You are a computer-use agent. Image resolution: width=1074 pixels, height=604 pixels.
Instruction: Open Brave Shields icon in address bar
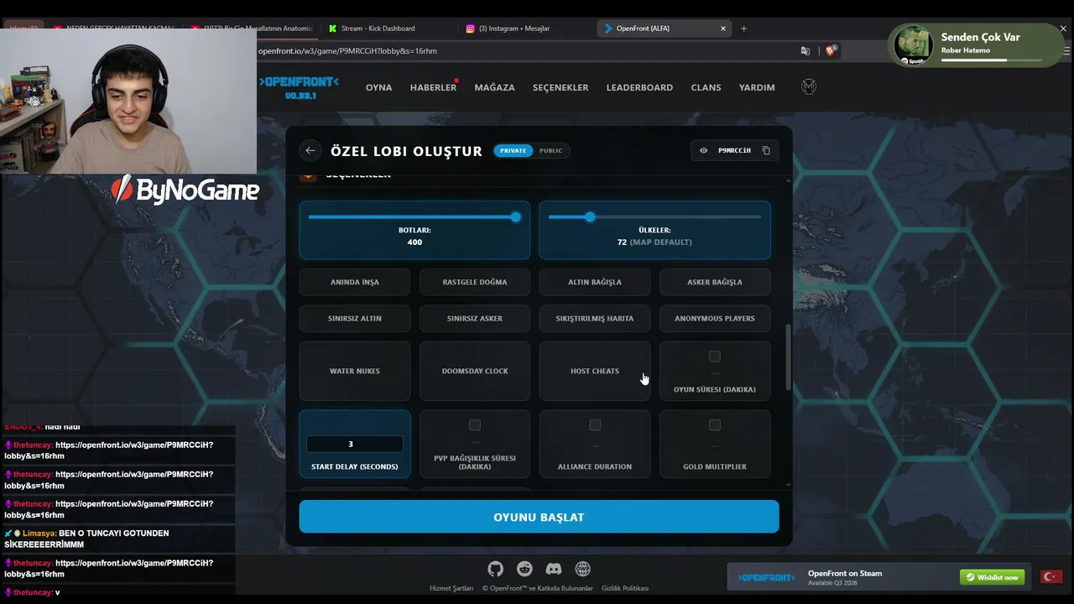(x=831, y=51)
